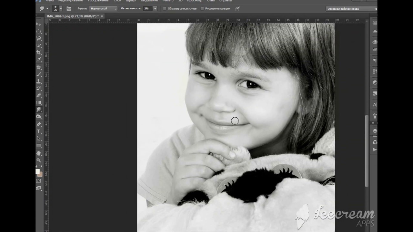Click the vertical canvas scrollbar
The image size is (413, 232).
coord(367,150)
